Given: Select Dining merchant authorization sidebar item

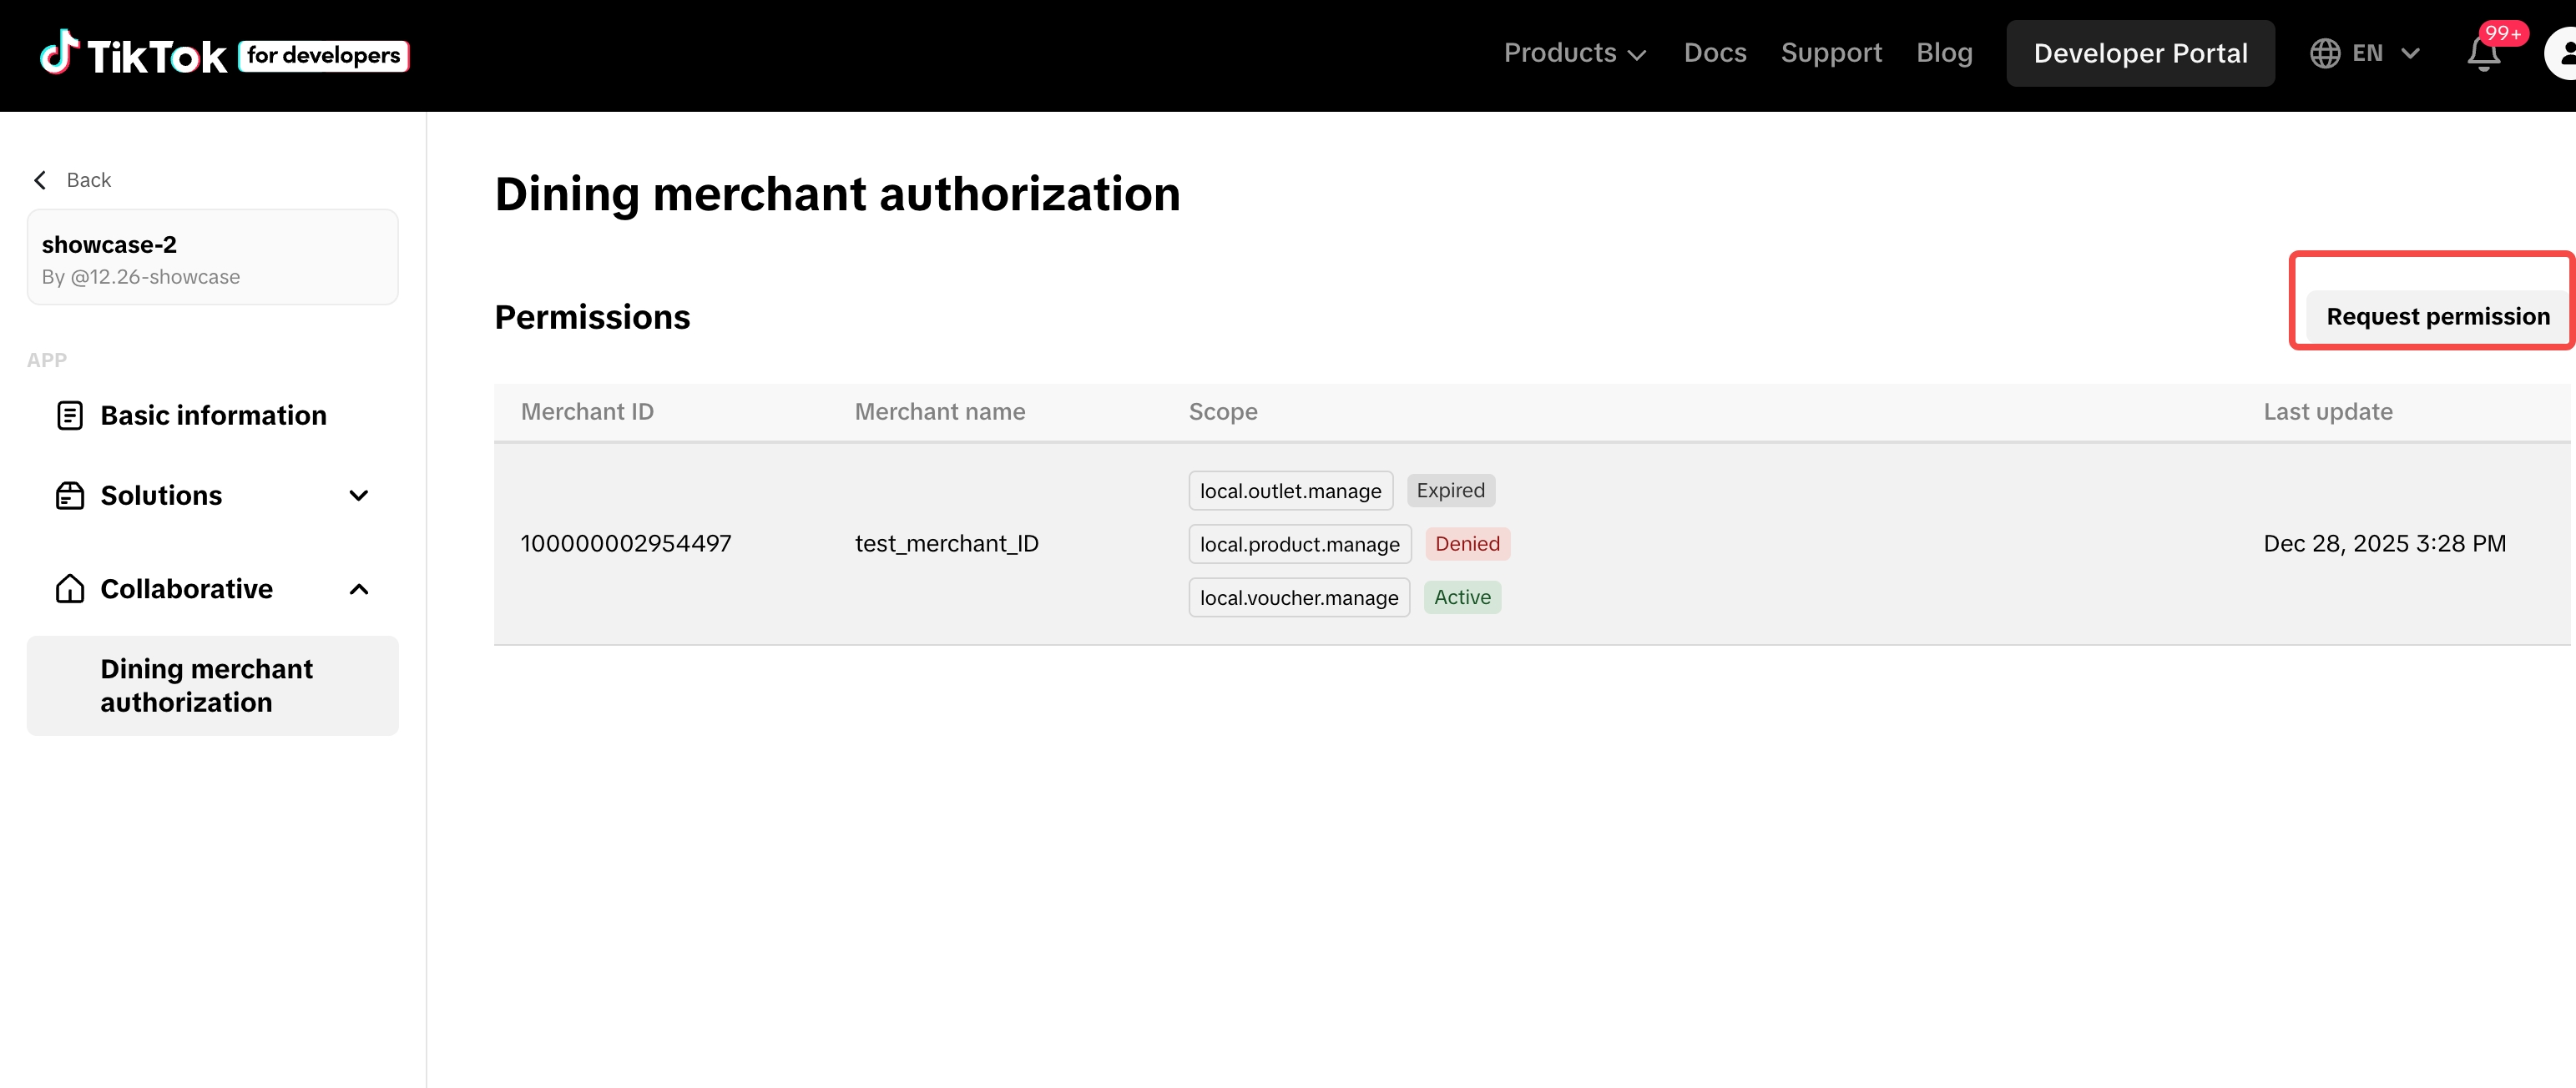Looking at the screenshot, I should 212,686.
